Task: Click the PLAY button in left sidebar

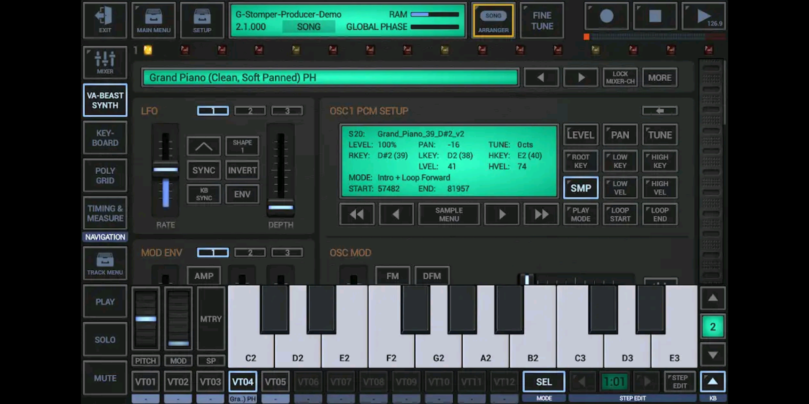Action: point(105,302)
